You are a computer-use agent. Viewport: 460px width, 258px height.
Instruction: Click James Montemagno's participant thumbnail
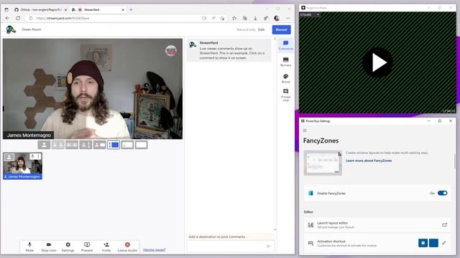(x=22, y=166)
